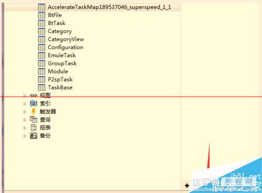
Task: Expand the 触发器 node arrow
Action: [x=25, y=111]
